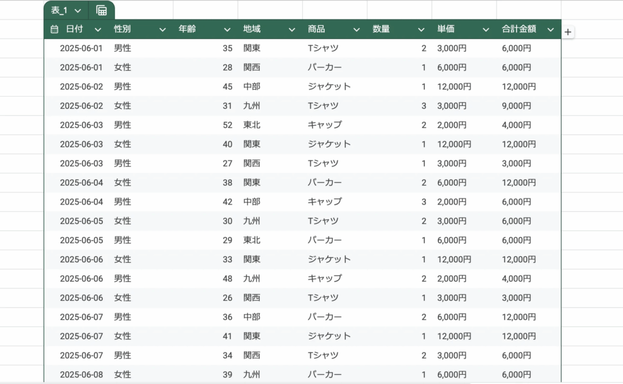Click キャップ in the age 52 row
Viewport: 623px width, 384px height.
point(325,125)
